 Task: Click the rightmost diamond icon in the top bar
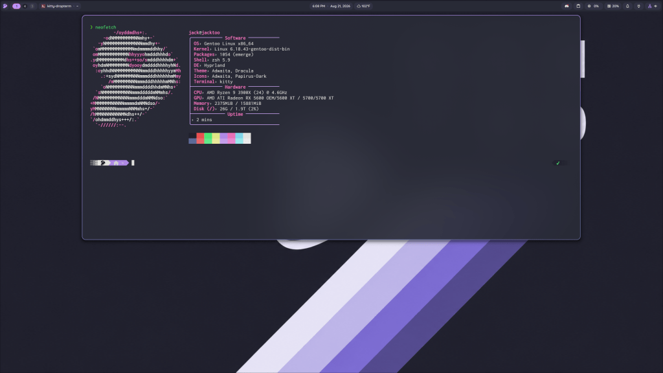tap(656, 6)
